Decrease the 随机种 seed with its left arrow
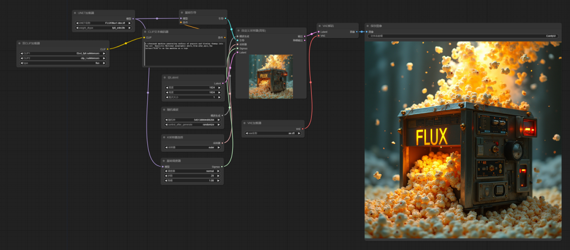This screenshot has height=250, width=570. click(166, 120)
